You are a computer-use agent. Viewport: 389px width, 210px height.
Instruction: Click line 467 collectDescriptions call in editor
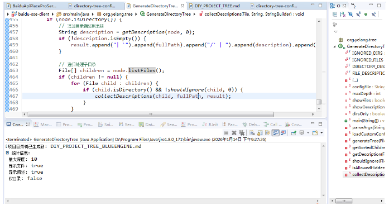tap(163, 96)
